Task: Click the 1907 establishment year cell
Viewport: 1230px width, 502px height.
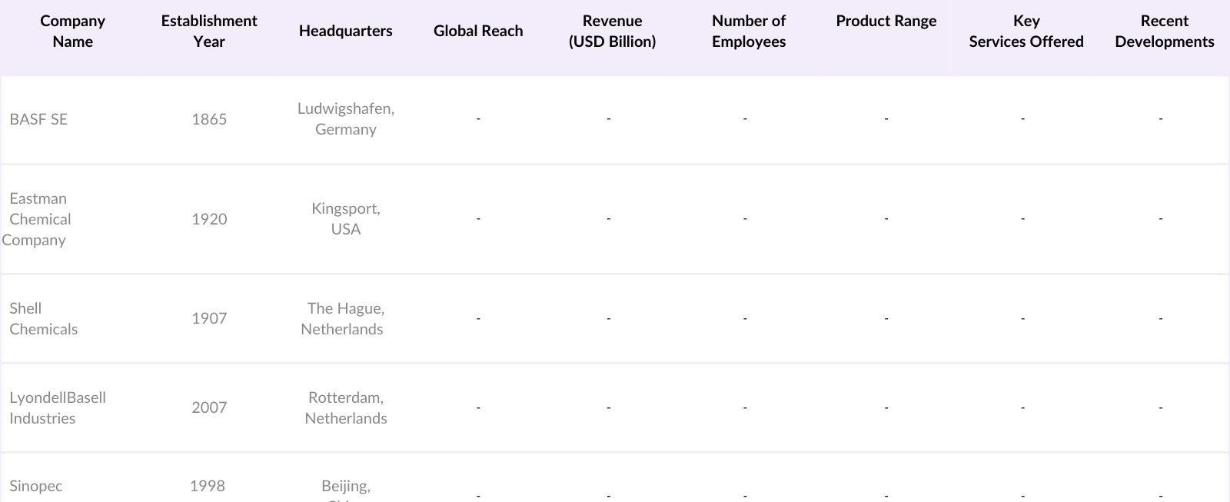Action: (x=209, y=318)
